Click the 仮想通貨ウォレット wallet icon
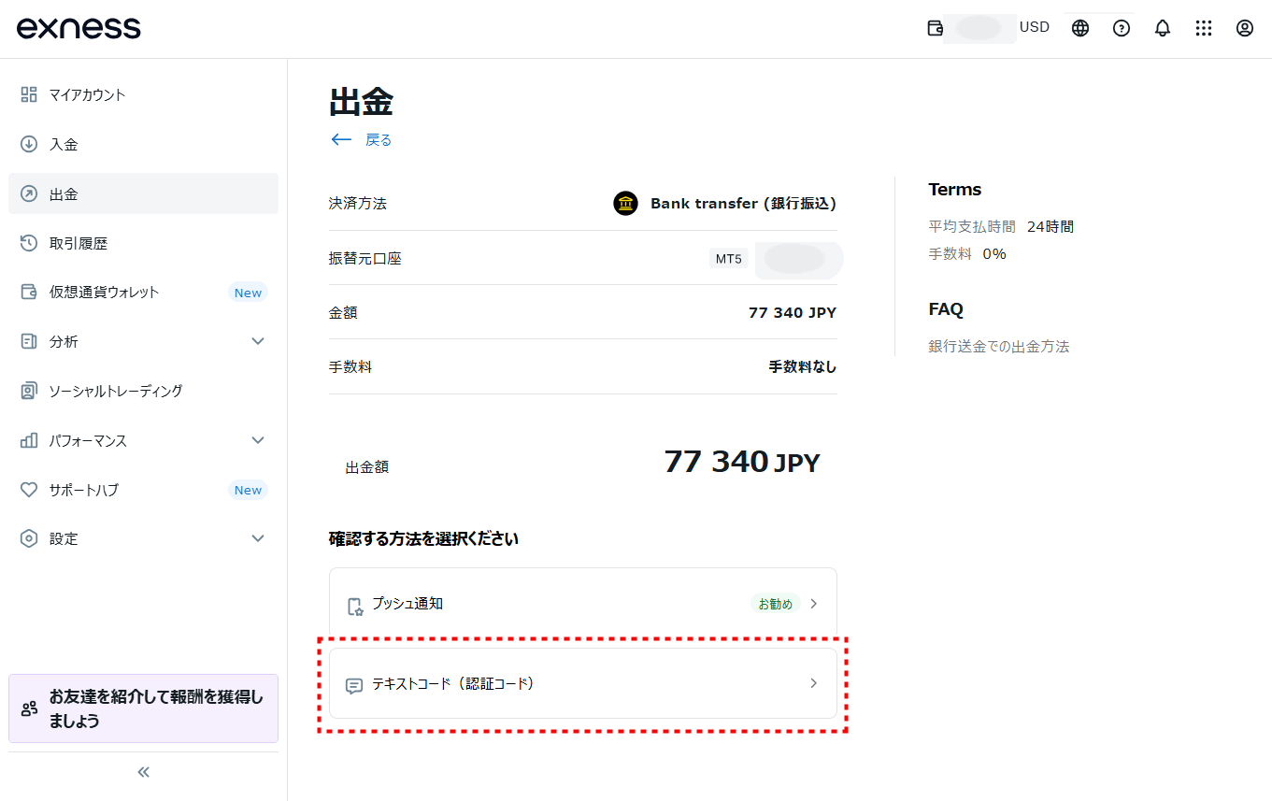 click(x=29, y=292)
